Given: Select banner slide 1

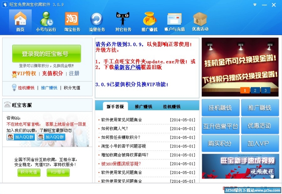Looking at the screenshot, I should 245,90.
